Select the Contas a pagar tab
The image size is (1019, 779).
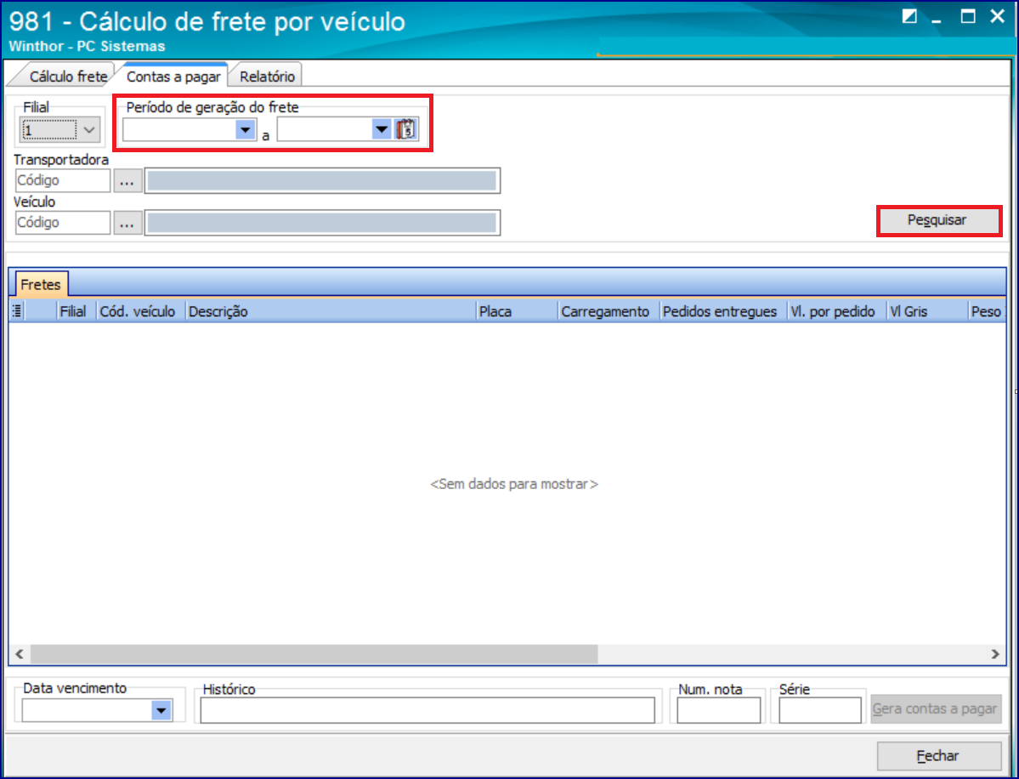pos(173,76)
